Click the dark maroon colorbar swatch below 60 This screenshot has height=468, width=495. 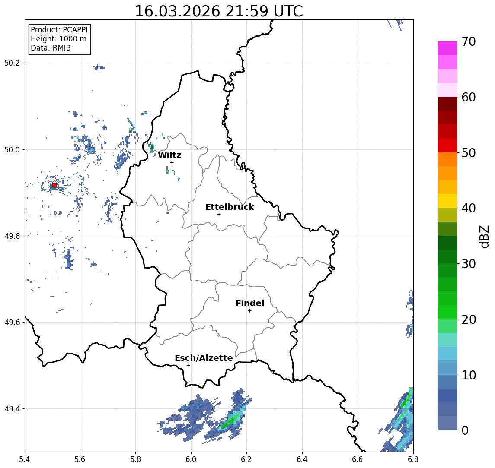[x=447, y=104]
